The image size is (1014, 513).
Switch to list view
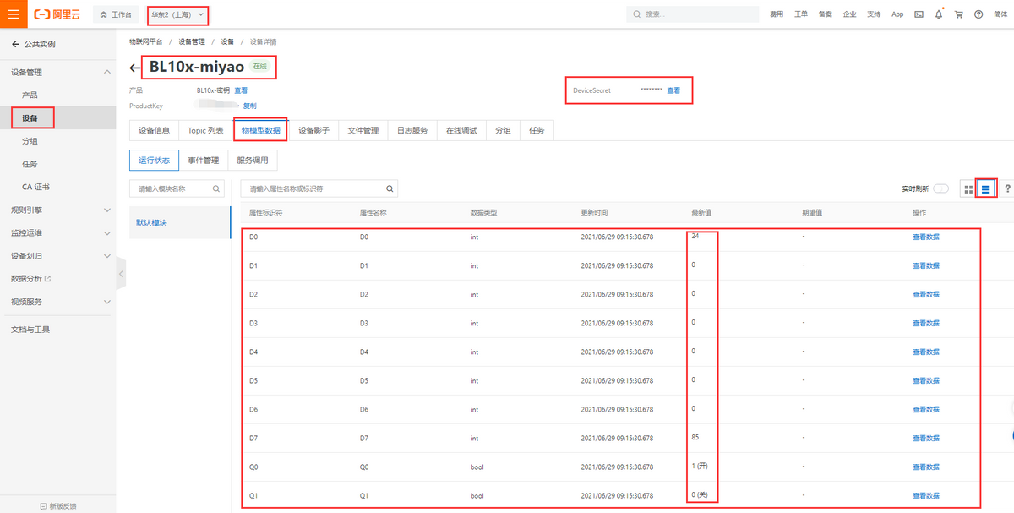(985, 189)
